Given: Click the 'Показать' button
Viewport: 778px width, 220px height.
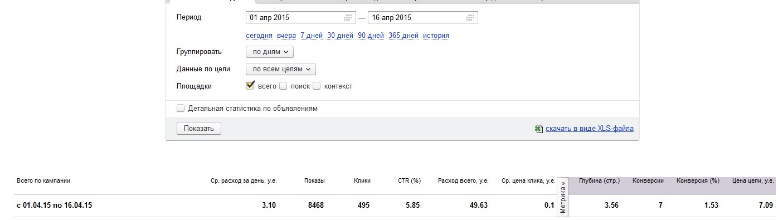Looking at the screenshot, I should 199,129.
